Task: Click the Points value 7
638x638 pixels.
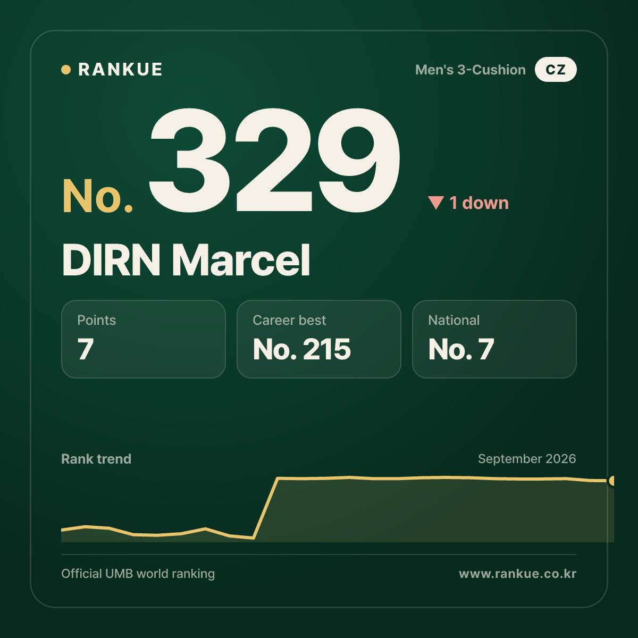Action: 86,349
